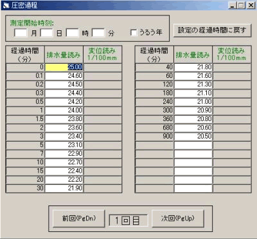Click the 1回目 page counter display
Screen dimensions: 257x239
pyautogui.click(x=128, y=220)
